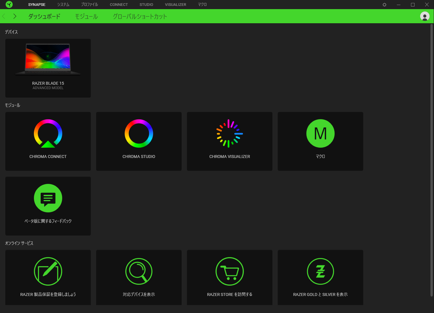
Task: Switch to the モジュール tab
Action: coord(86,16)
